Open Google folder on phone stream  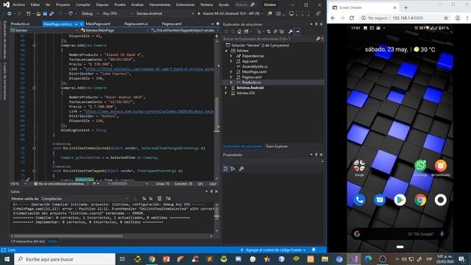pos(359,166)
